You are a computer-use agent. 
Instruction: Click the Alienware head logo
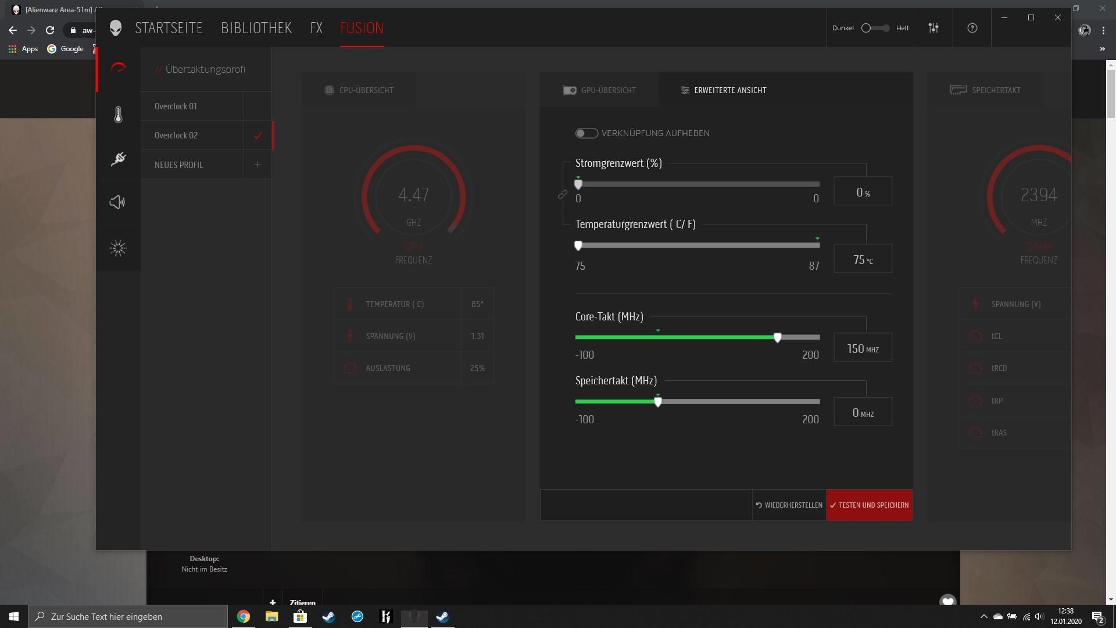(116, 28)
